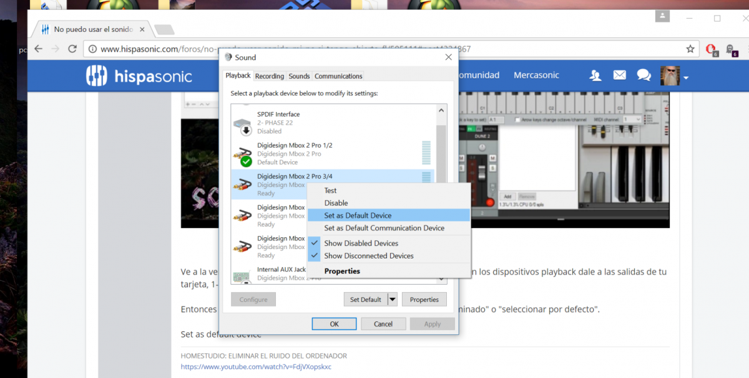
Task: Click the Chrome back arrow
Action: pos(38,49)
